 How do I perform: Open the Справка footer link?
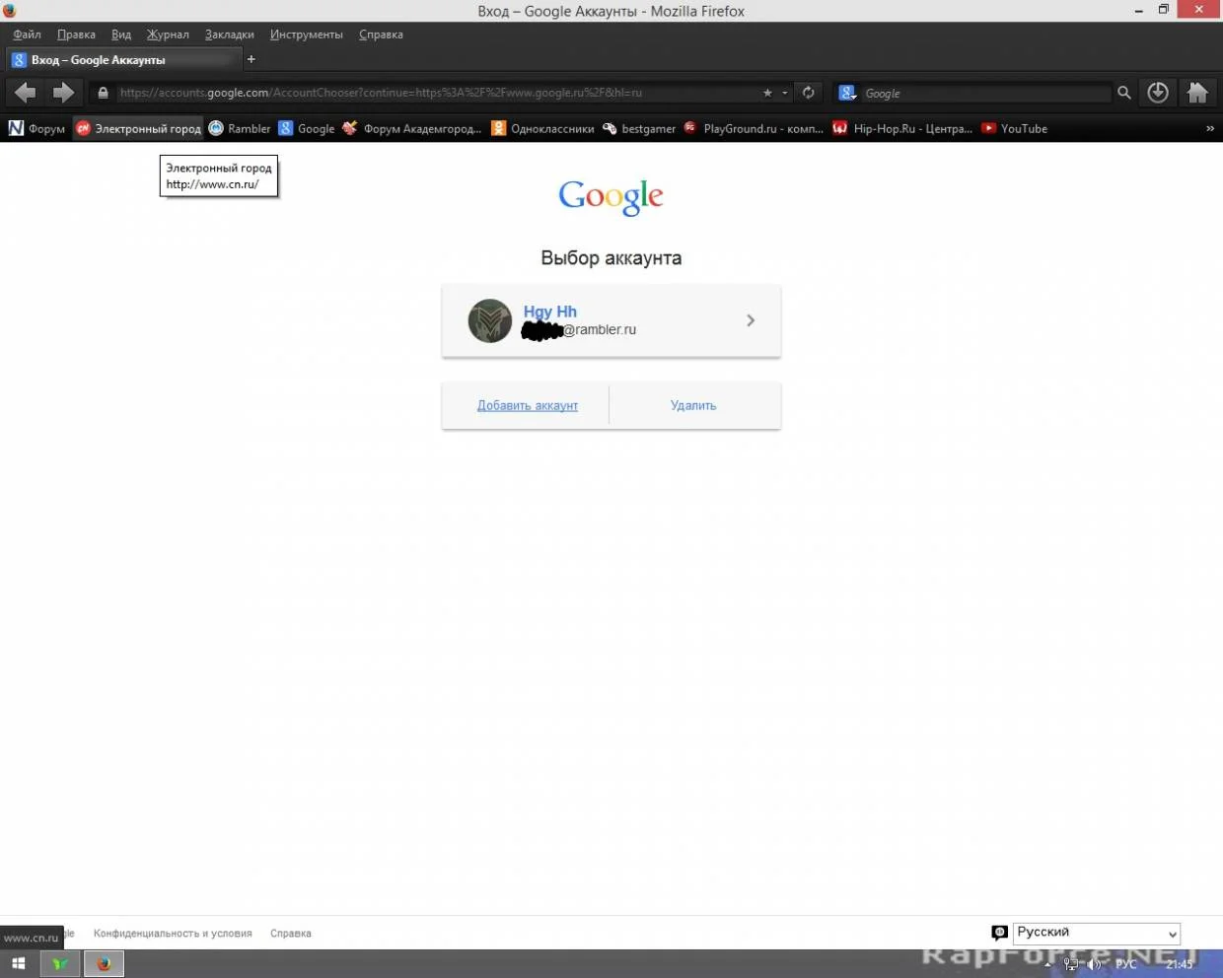[x=291, y=933]
